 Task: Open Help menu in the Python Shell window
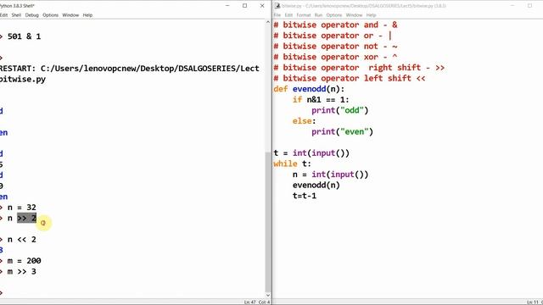[87, 15]
